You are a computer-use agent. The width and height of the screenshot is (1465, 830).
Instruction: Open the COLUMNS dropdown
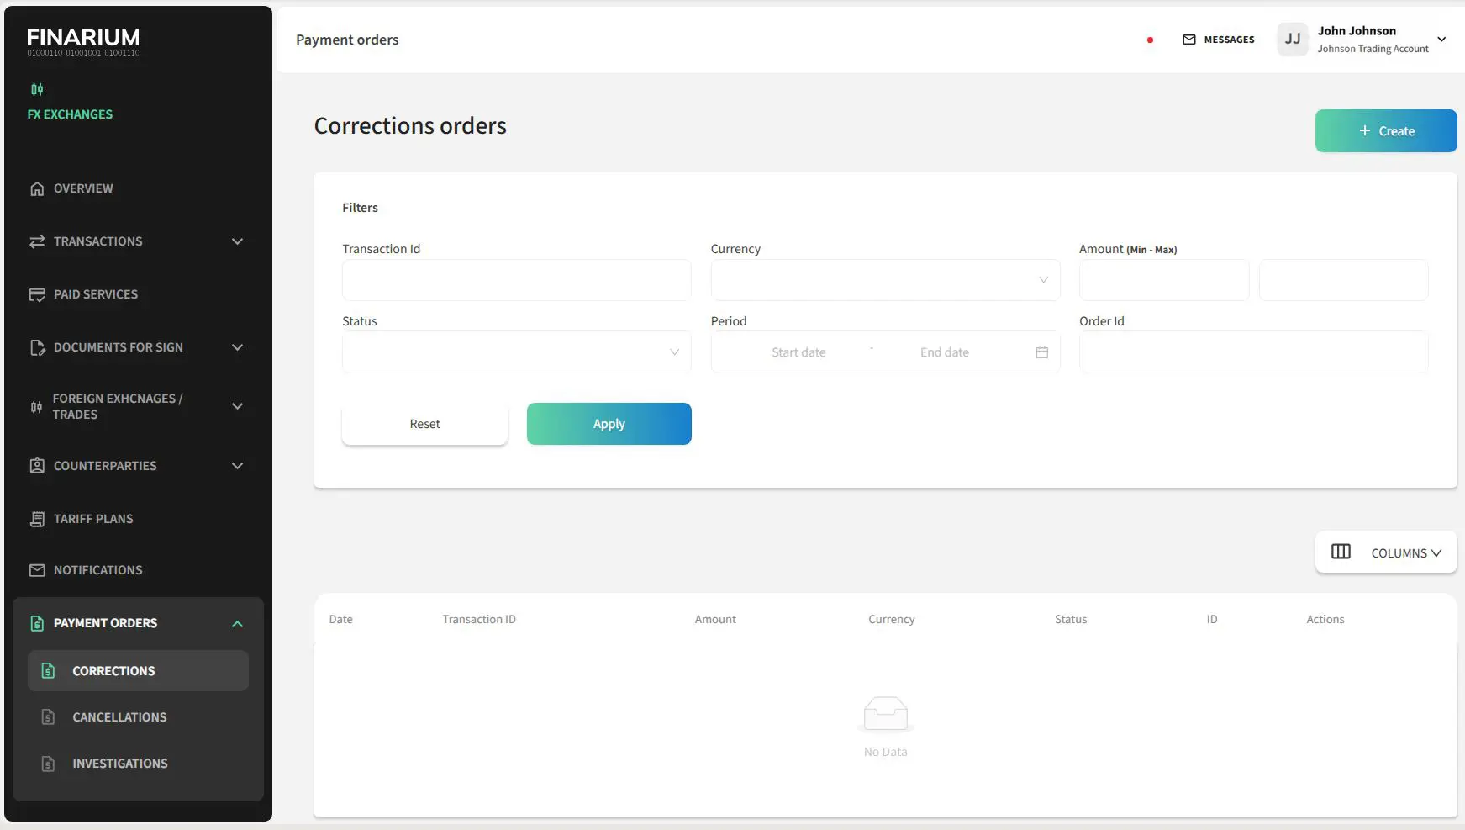(x=1386, y=552)
